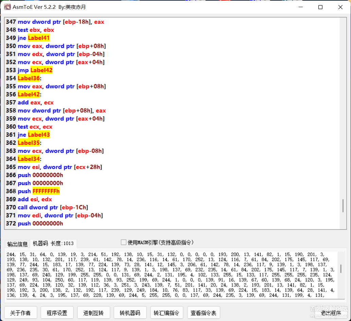The image size is (351, 321).
Task: Click the 退出程序 button
Action: point(331,313)
